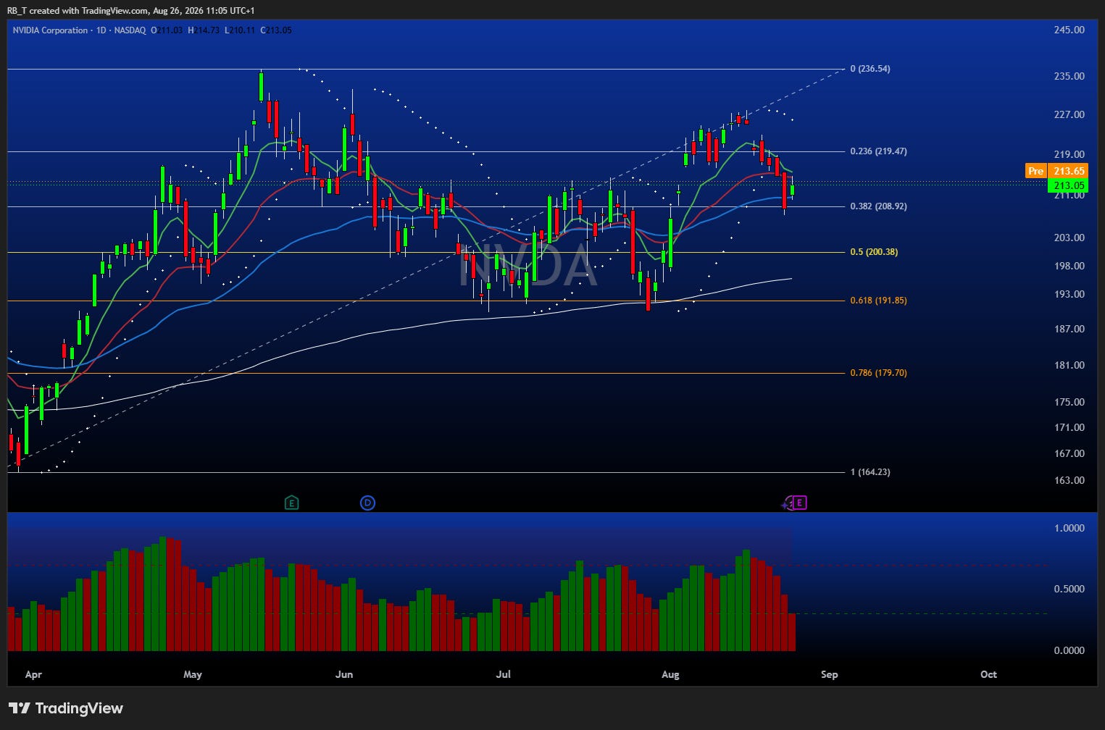This screenshot has width=1105, height=730.
Task: Click the TradingView logo at bottom
Action: (x=66, y=708)
